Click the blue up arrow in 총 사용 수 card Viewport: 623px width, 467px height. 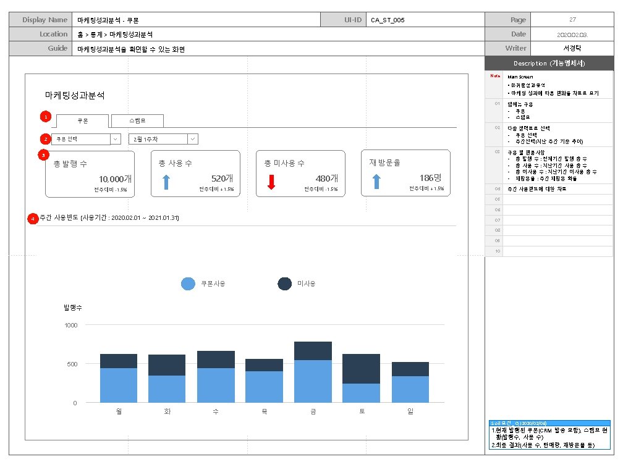[166, 182]
